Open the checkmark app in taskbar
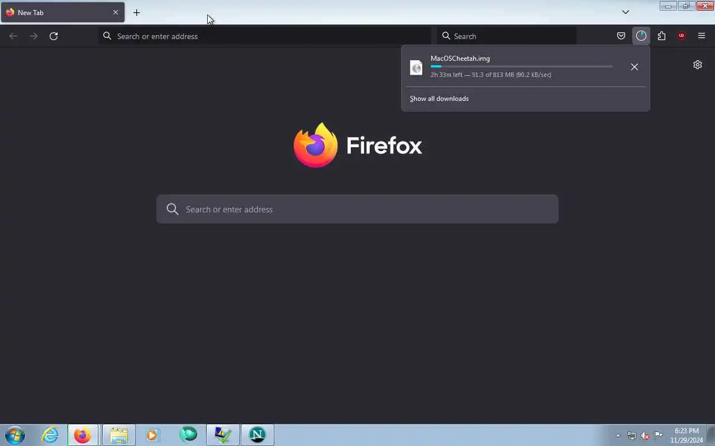Screen dimensions: 715x446 click(223, 435)
